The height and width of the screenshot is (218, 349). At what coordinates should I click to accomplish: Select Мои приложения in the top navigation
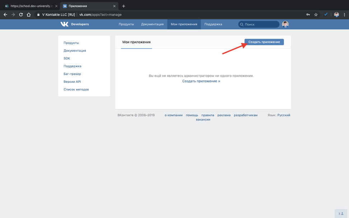tap(184, 24)
